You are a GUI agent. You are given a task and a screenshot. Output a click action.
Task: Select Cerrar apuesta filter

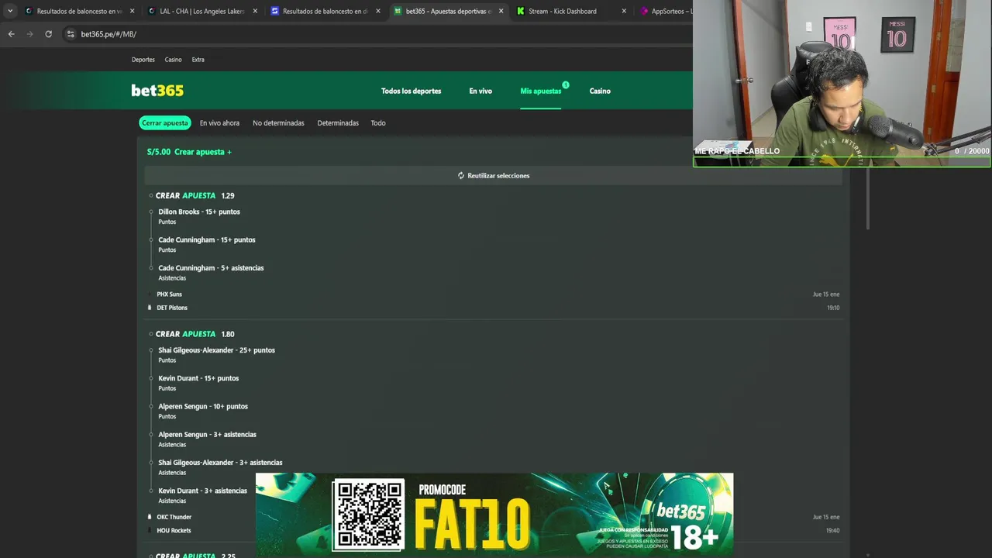164,123
